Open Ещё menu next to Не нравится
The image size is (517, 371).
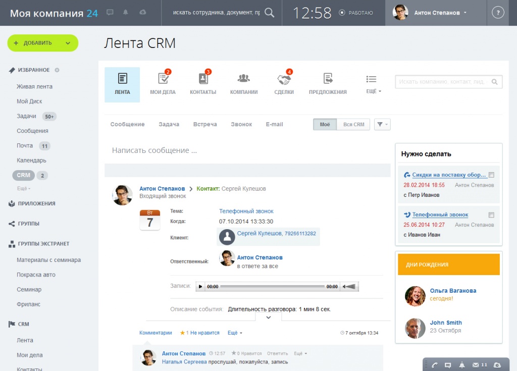(x=235, y=333)
